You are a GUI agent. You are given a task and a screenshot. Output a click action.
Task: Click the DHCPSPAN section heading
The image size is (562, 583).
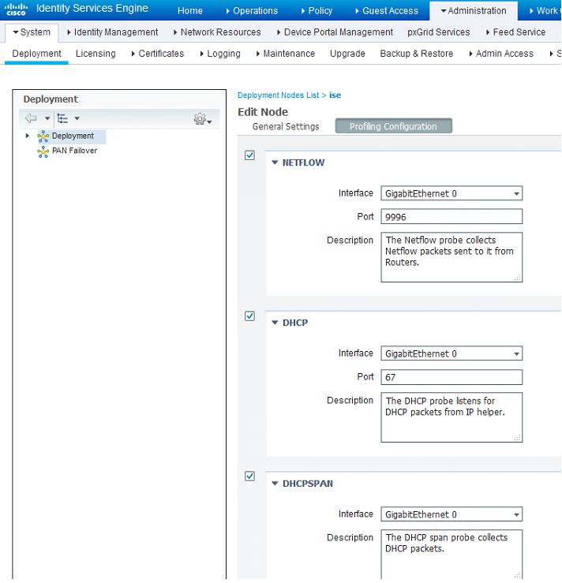click(x=308, y=484)
